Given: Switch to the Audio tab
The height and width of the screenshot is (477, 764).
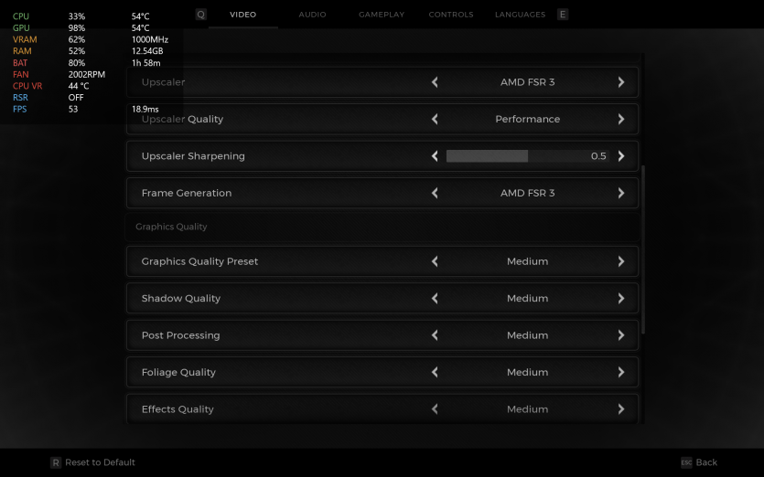Looking at the screenshot, I should point(312,15).
